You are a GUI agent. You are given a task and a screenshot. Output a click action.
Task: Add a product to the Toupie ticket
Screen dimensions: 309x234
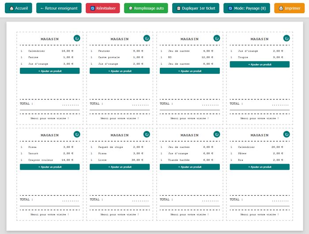click(260, 64)
